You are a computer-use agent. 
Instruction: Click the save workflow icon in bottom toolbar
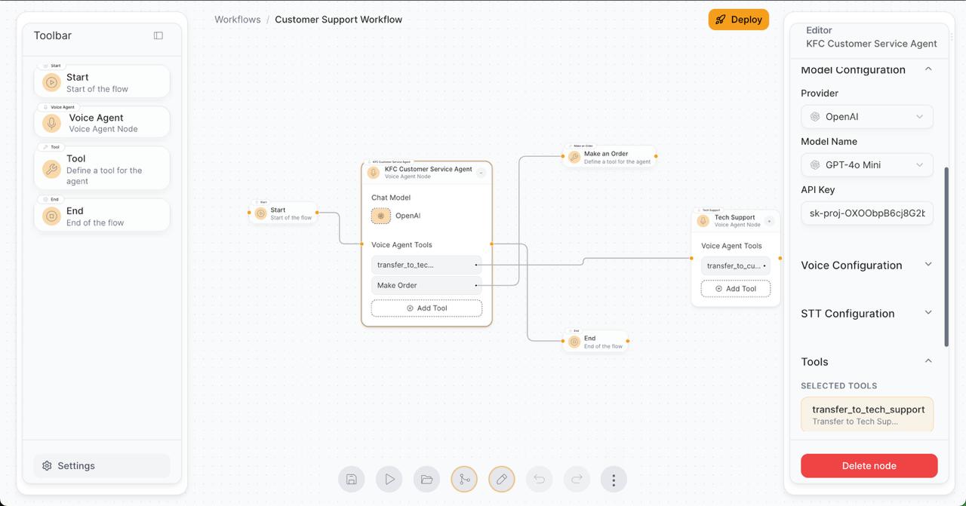[352, 479]
